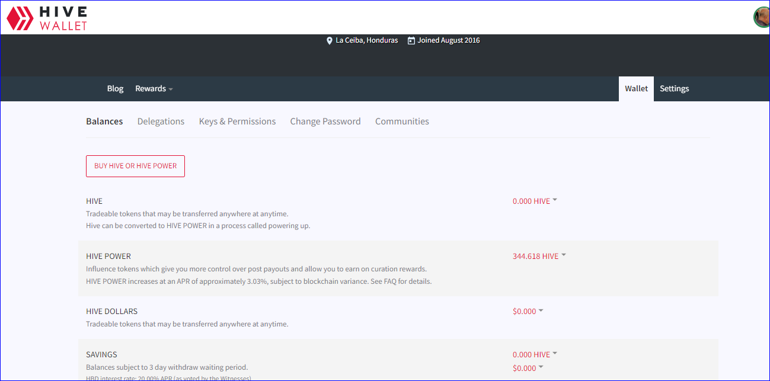Click the Joined August 2016 text
770x381 pixels.
coord(449,40)
